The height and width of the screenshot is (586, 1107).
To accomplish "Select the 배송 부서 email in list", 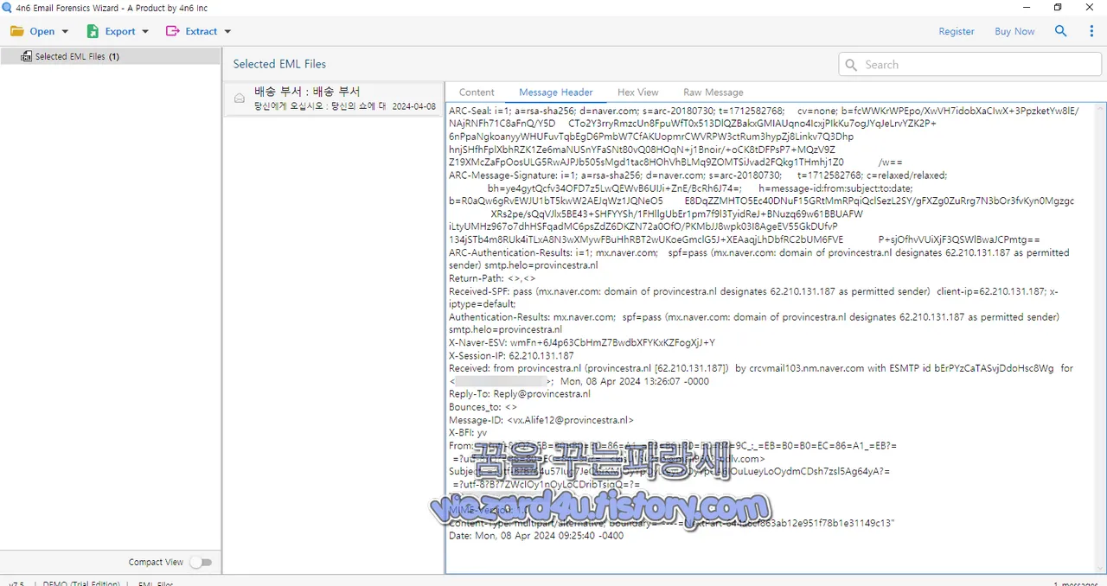I will [334, 99].
